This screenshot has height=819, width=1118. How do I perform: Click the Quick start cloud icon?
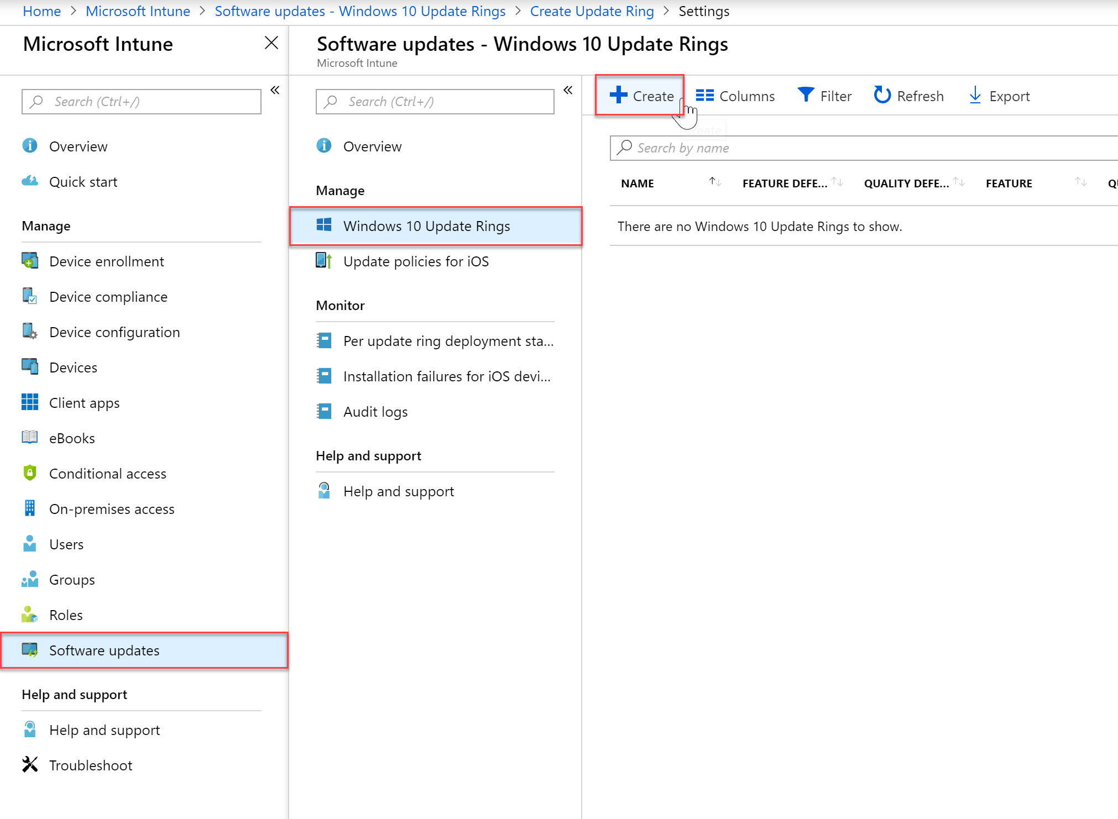coord(30,181)
